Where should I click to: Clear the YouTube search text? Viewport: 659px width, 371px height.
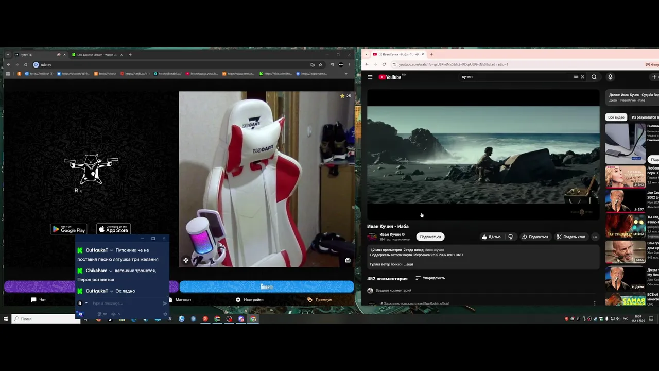pos(583,77)
